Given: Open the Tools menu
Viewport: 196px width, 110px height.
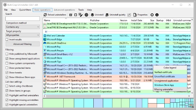Looking at the screenshot, I should (81, 10).
